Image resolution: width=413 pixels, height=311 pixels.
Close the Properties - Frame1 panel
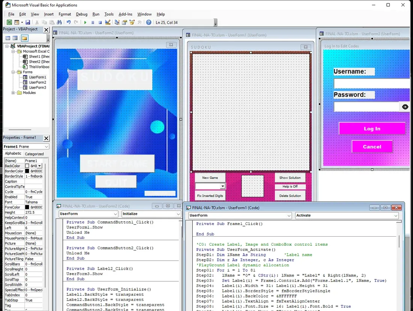(x=46, y=138)
